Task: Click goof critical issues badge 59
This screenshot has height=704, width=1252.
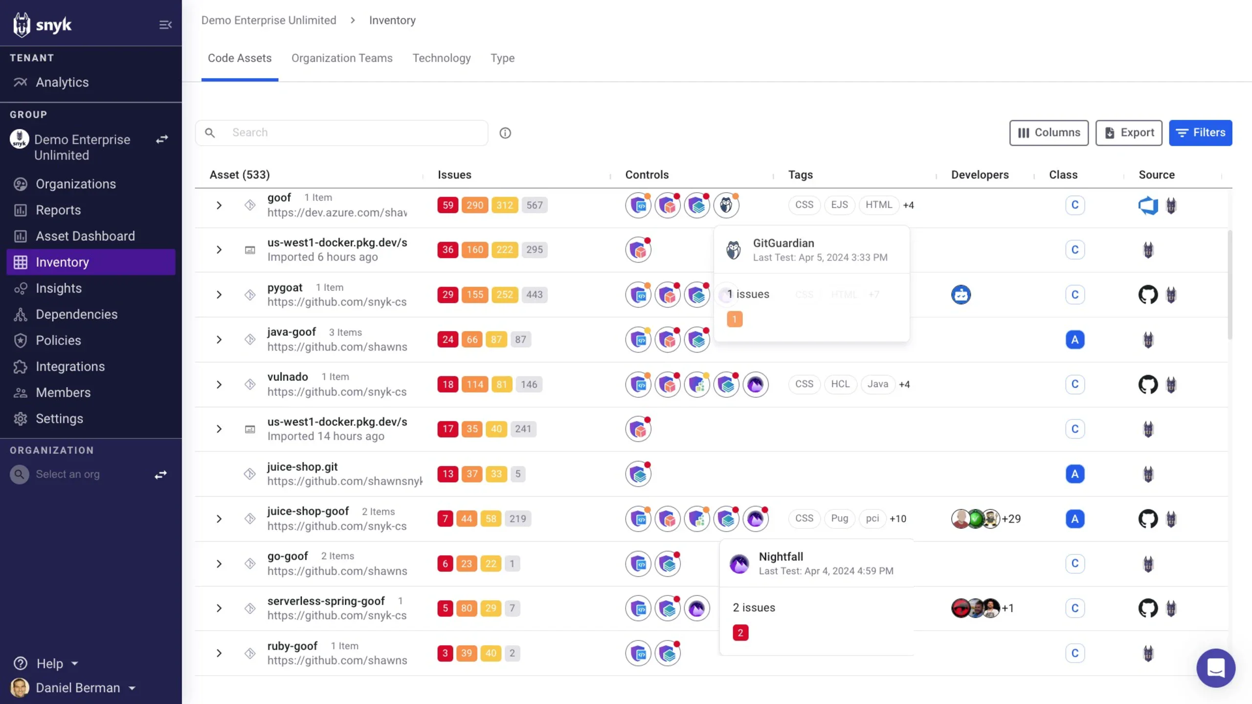Action: (x=448, y=205)
